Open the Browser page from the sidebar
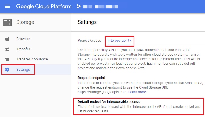Screen dimensions: 205x117 click(x=23, y=39)
